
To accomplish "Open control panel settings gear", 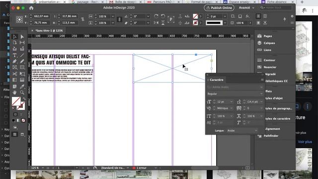I will point(292,16).
